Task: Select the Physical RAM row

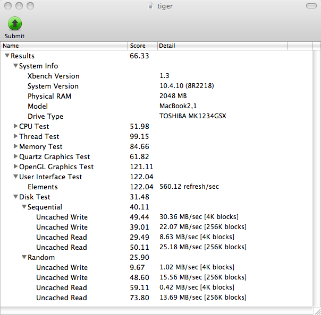Action: pos(156,96)
